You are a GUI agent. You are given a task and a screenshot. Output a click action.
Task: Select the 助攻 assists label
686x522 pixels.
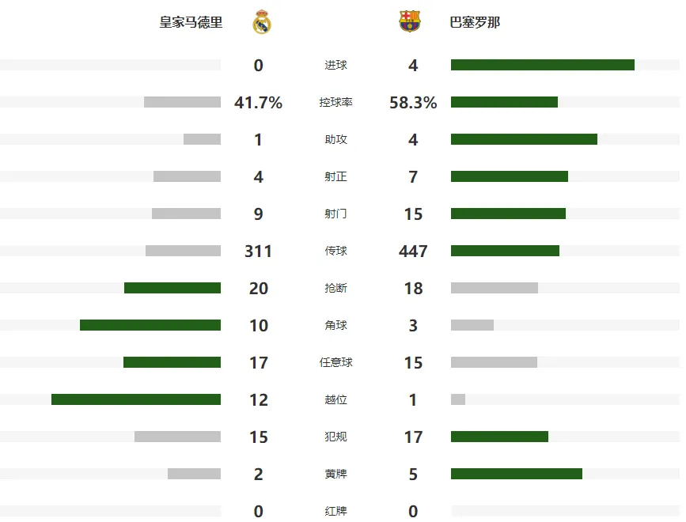(335, 139)
